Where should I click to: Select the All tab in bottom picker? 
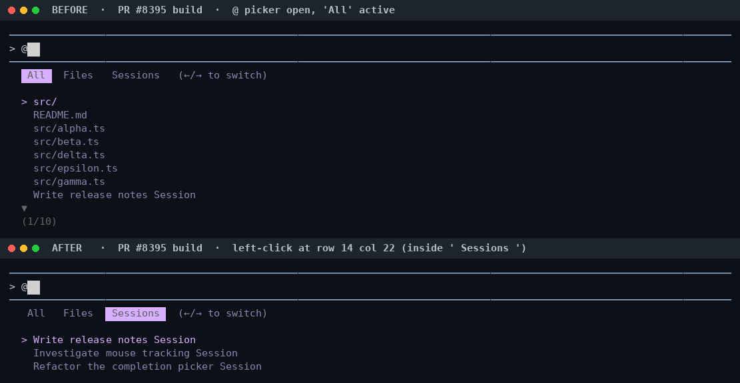(37, 313)
